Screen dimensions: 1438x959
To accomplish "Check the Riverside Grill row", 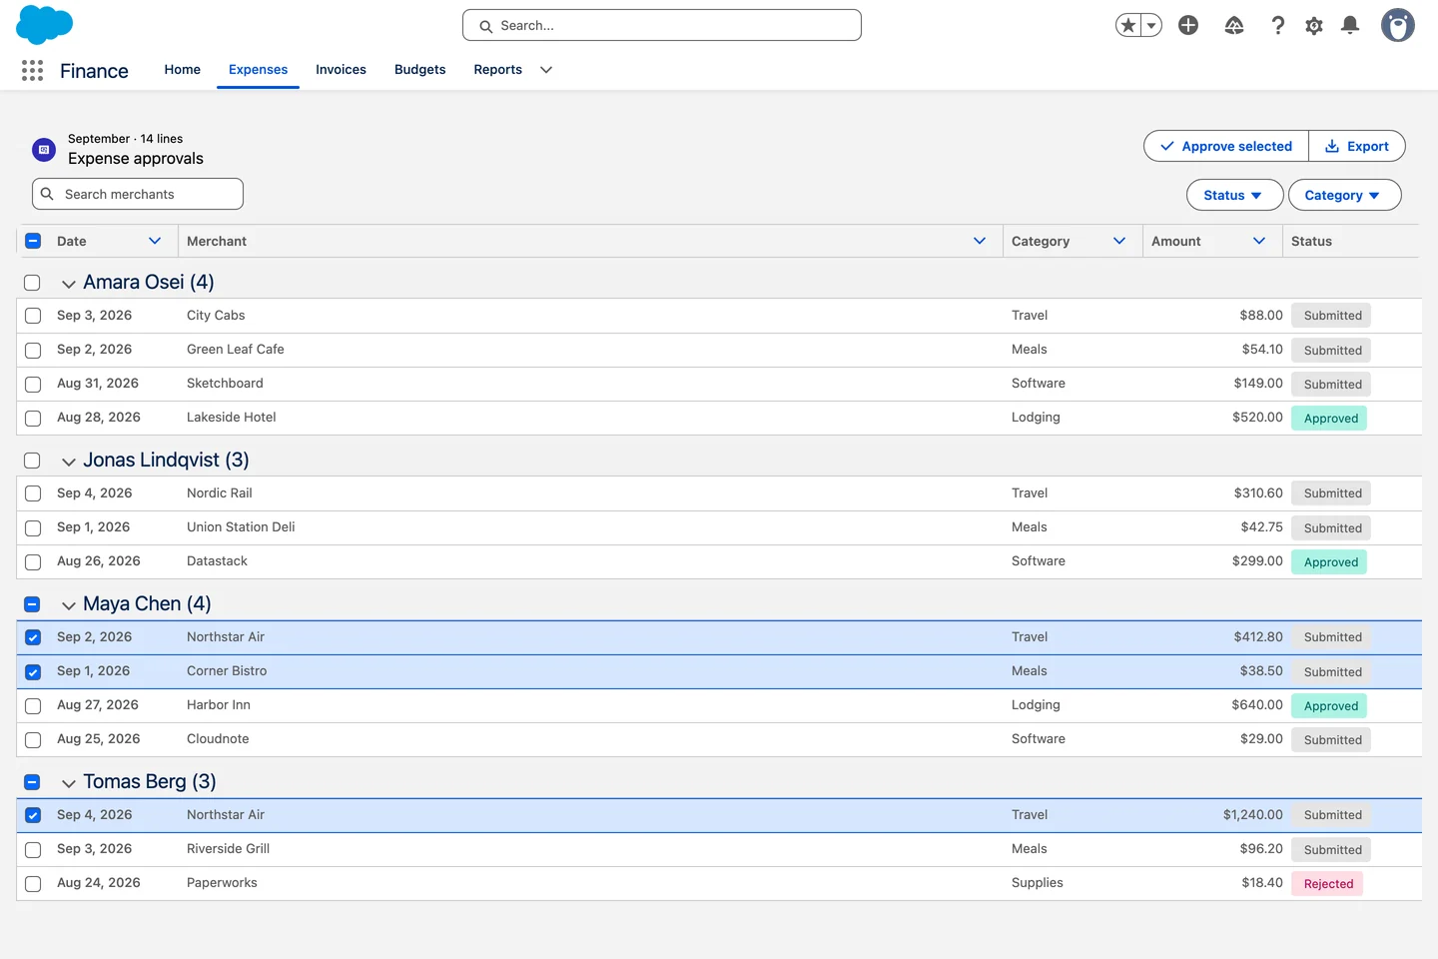I will pos(33,850).
